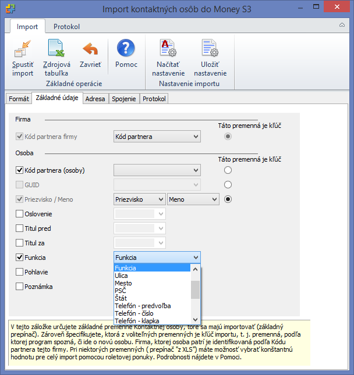
Task: Open the Meno dropdown
Action: coord(193,199)
